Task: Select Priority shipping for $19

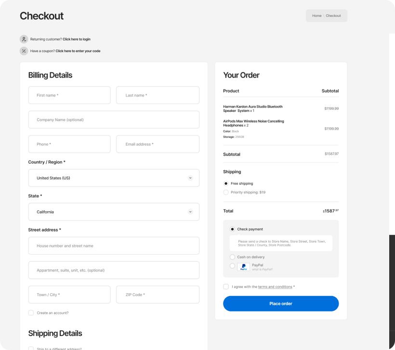Action: tap(226, 192)
